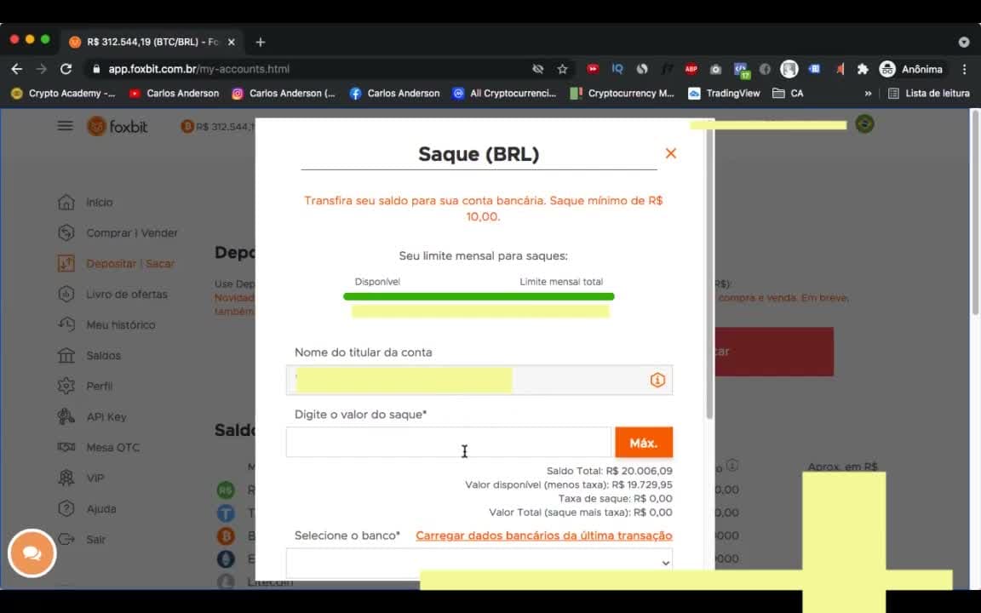Open the Chrome three-dot menu

tap(964, 69)
